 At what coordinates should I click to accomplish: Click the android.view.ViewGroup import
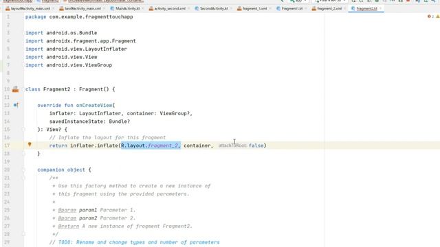pos(79,65)
